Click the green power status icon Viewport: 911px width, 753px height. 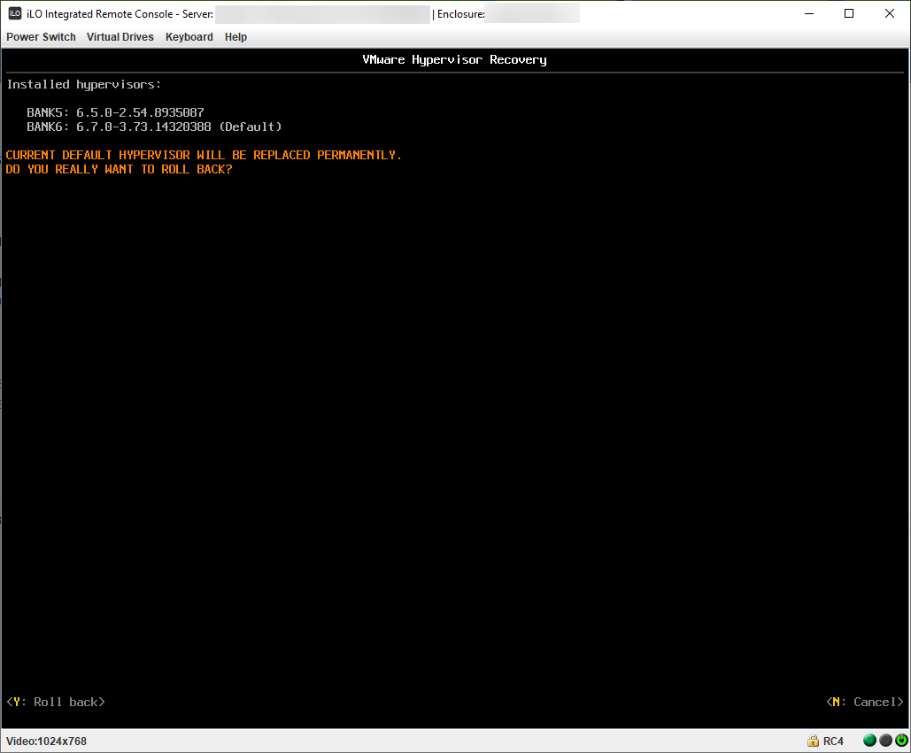(899, 741)
